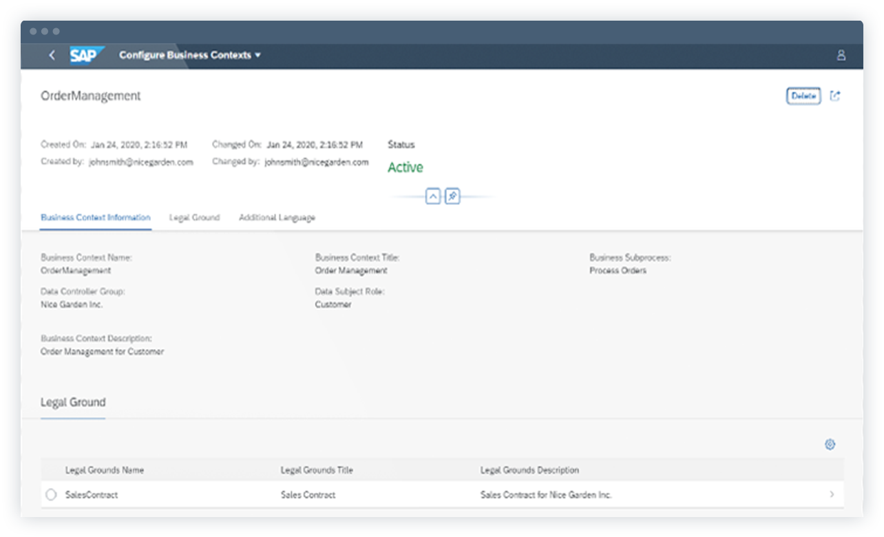Switch to the Legal Ground tab
This screenshot has width=884, height=537.
(194, 218)
